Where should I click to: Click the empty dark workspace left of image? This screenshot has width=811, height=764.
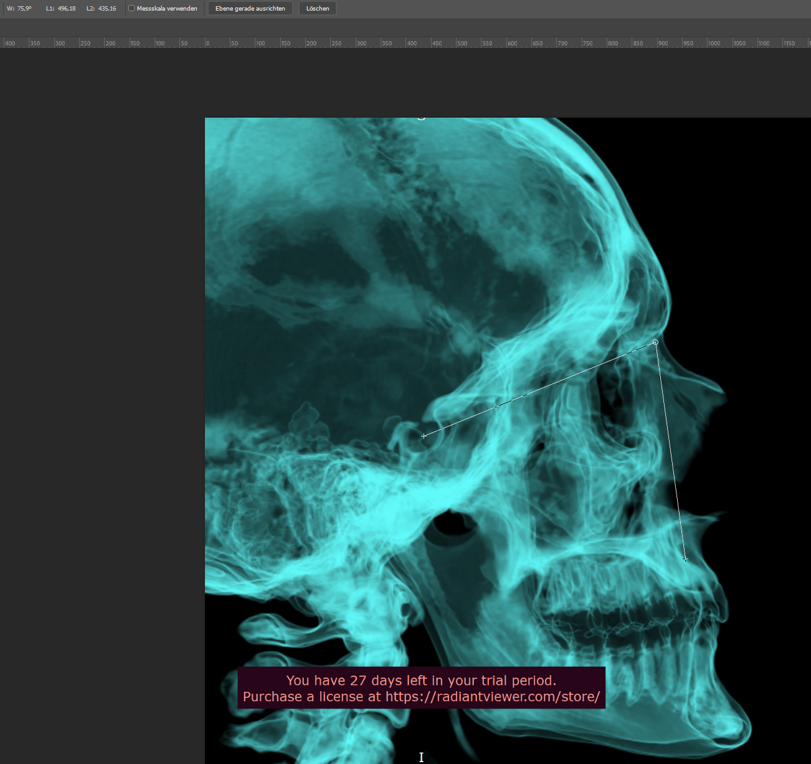point(100,374)
